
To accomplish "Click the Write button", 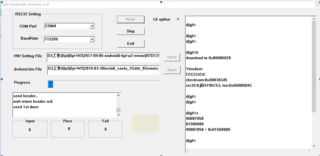I will tap(130, 19).
